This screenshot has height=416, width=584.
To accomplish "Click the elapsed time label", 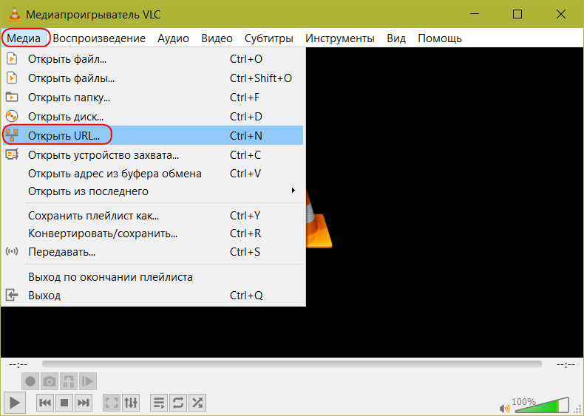I will click(18, 364).
